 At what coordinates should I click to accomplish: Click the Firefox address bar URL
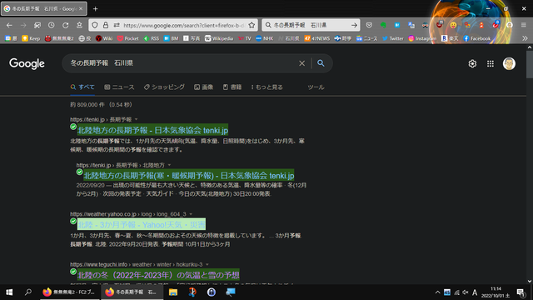coord(183,25)
